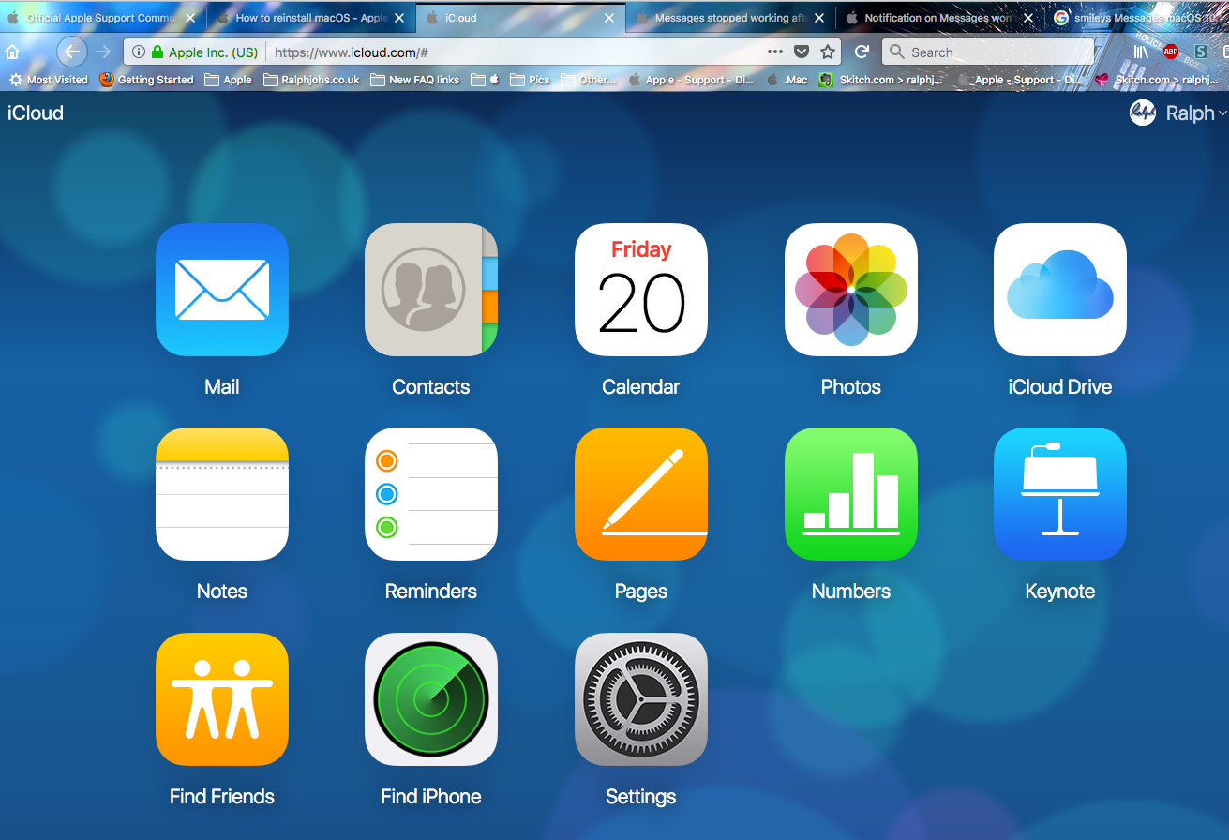Open iCloud Drive
Viewport: 1229px width, 840px height.
tap(1060, 290)
